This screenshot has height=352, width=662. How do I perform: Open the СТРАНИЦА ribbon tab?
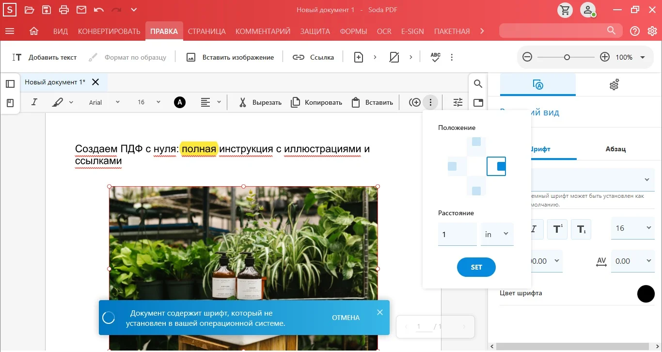207,31
